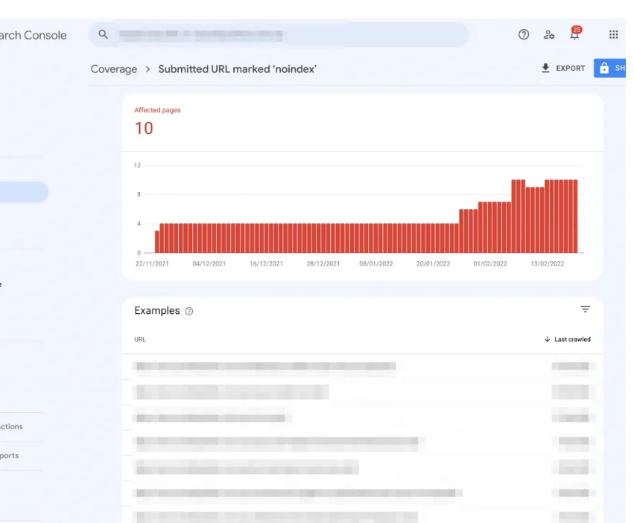Screen dimensions: 634x523
Task: Sort by Last crawled column
Action: tap(567, 339)
